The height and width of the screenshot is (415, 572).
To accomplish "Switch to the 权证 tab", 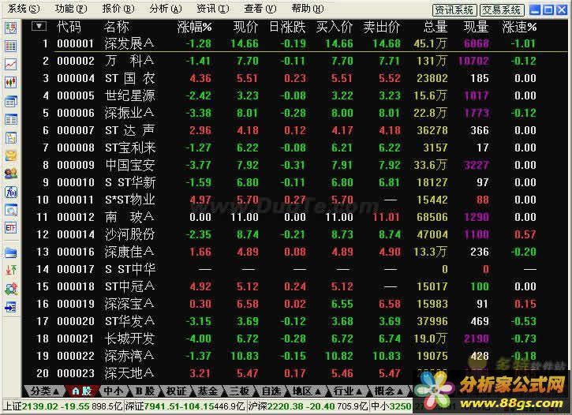I will tap(176, 391).
